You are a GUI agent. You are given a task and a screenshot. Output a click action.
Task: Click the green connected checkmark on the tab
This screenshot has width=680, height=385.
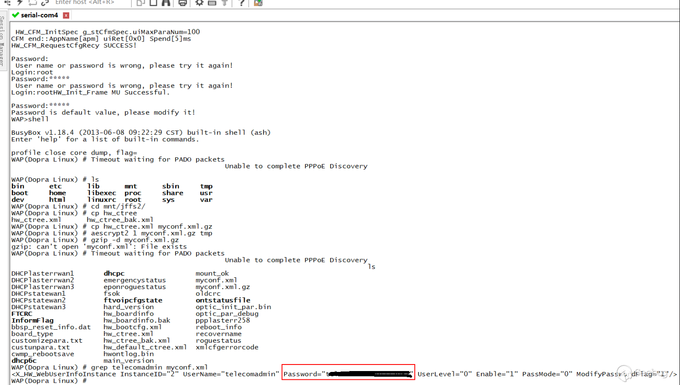point(16,15)
